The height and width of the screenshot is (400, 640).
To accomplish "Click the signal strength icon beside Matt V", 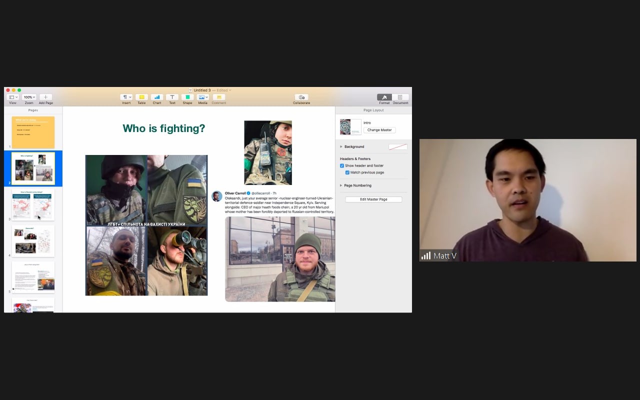I will (x=426, y=255).
